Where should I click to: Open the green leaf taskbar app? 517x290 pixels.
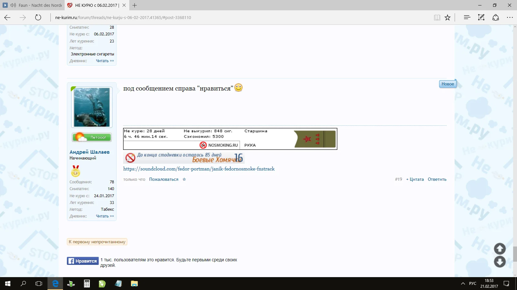tap(102, 284)
